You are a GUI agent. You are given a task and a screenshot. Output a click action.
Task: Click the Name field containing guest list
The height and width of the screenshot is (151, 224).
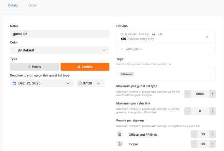click(x=60, y=34)
